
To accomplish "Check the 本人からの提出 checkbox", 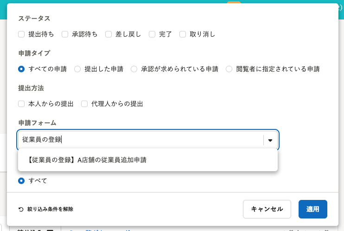I will pos(21,104).
